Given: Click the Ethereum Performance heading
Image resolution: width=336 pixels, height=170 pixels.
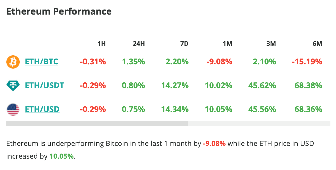Looking at the screenshot, I should [59, 12].
